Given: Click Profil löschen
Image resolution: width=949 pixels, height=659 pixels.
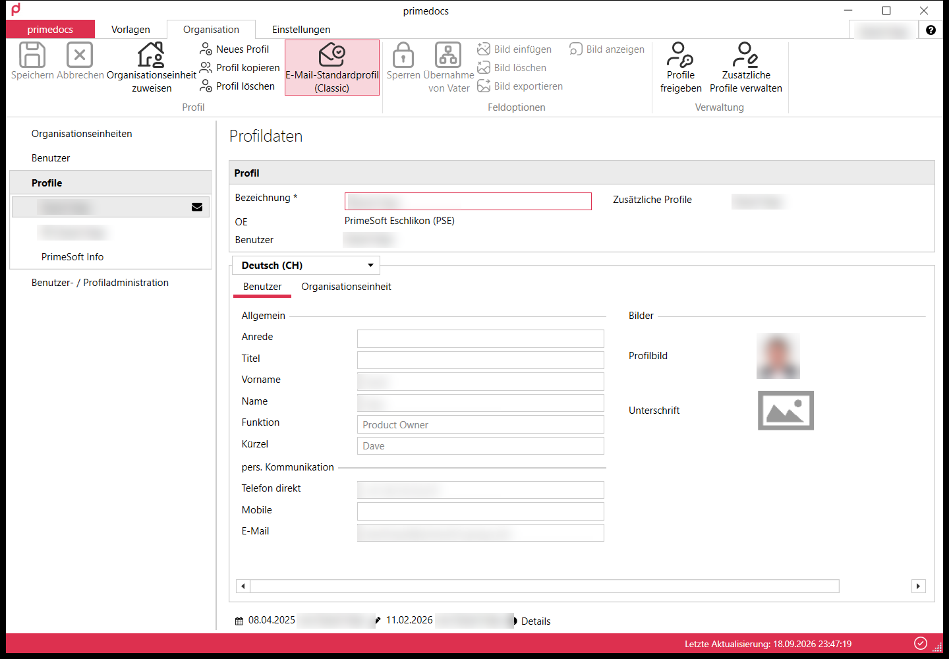Looking at the screenshot, I should [237, 86].
